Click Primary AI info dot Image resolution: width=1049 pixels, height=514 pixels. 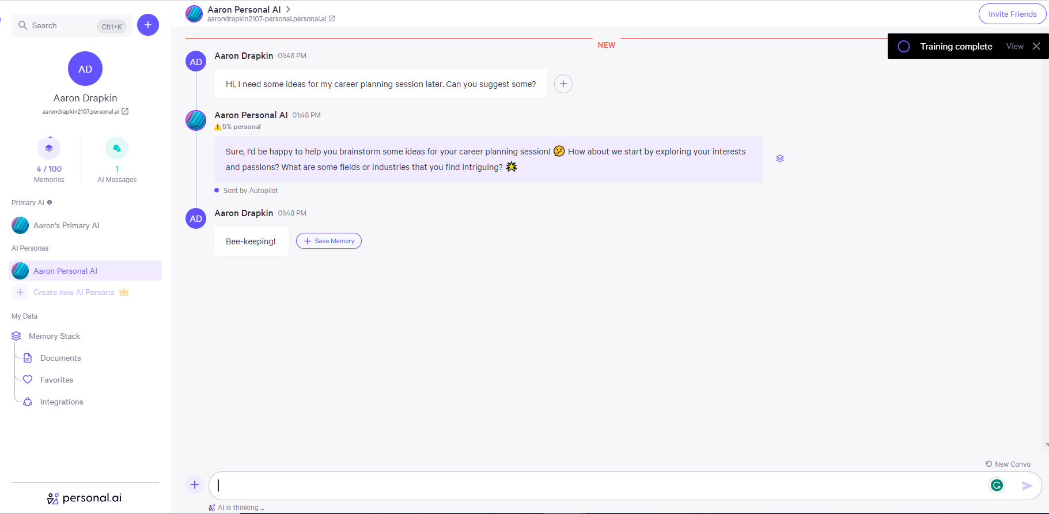coord(50,202)
